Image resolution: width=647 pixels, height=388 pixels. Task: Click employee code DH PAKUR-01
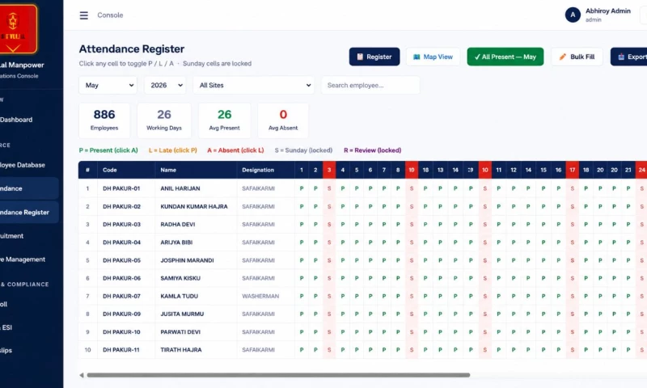[x=122, y=188]
